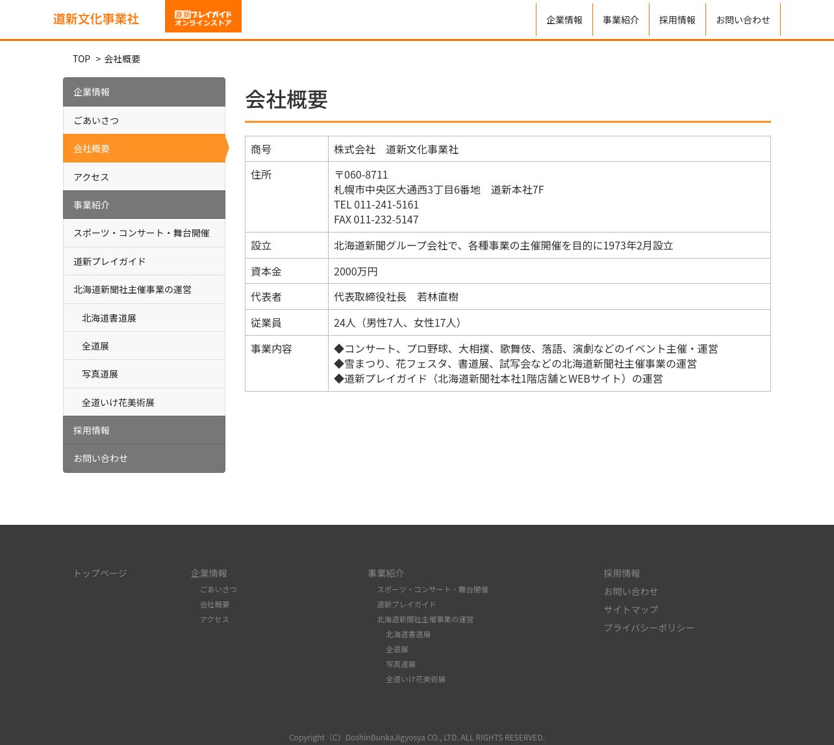
Task: Open footer スポーツ・コンサート・舞台開催 link
Action: (433, 589)
